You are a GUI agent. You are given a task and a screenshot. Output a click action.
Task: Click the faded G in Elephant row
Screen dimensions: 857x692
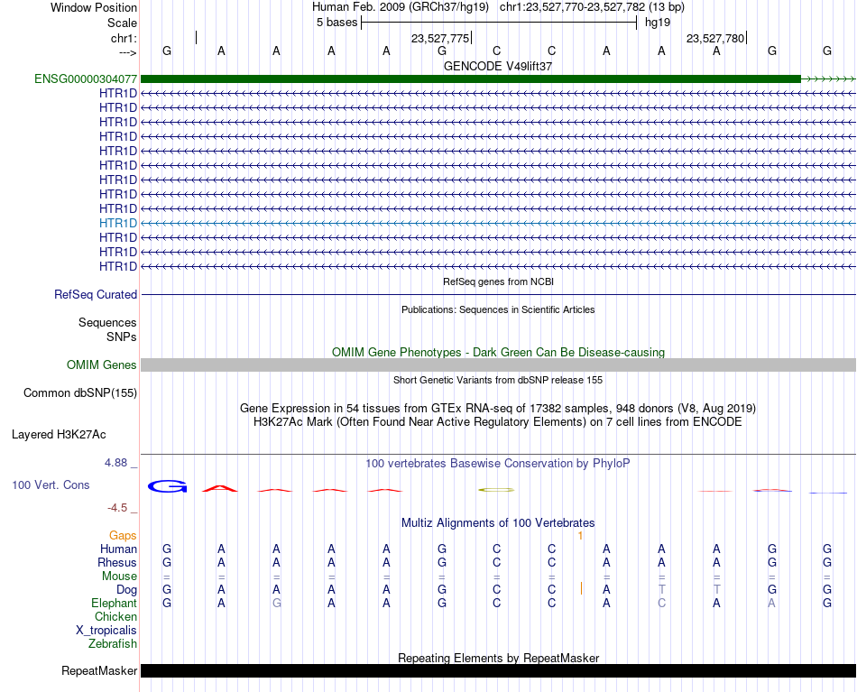click(x=277, y=604)
